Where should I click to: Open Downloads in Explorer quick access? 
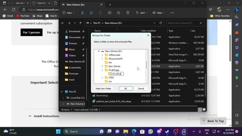coord(74,31)
